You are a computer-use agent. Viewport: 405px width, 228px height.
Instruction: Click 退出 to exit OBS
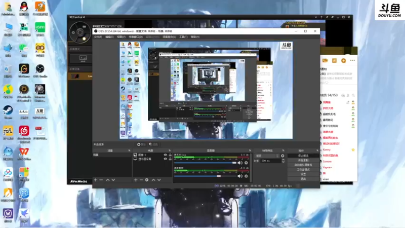[x=303, y=179]
